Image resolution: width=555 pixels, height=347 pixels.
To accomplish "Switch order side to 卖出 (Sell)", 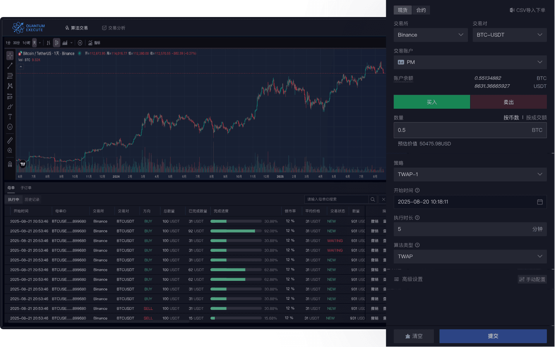I will point(509,102).
